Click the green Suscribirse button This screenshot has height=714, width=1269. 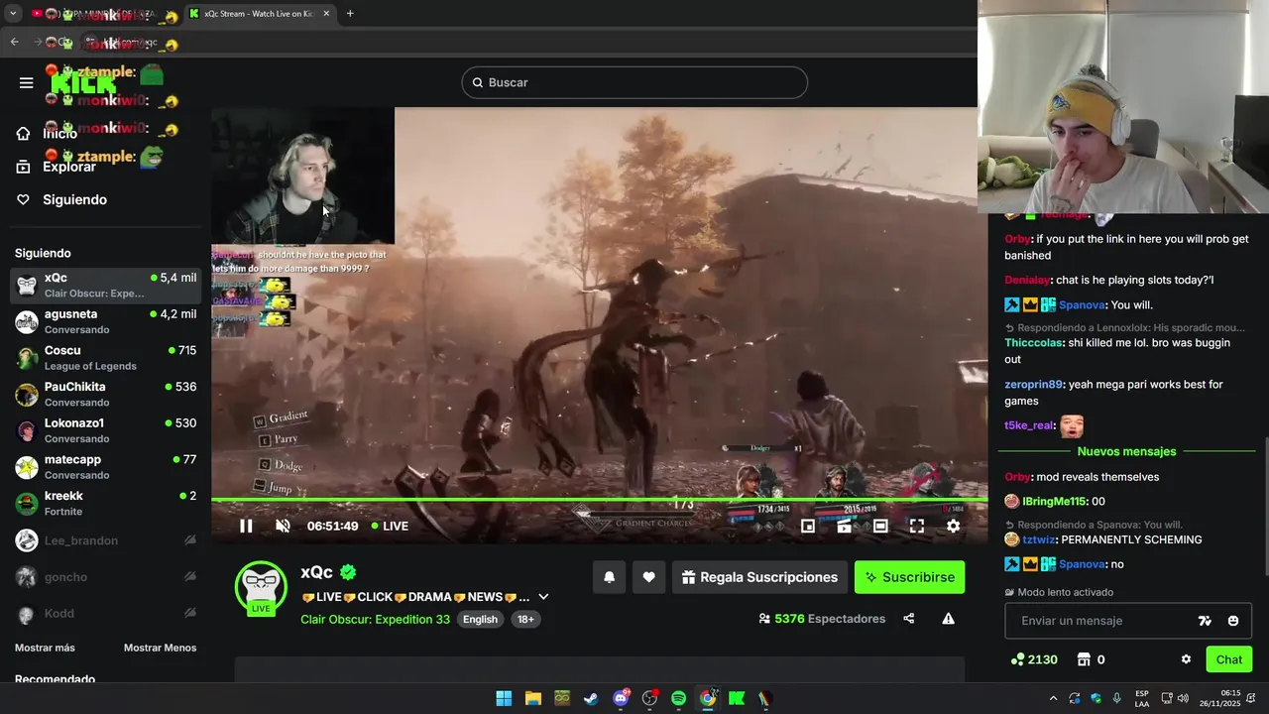click(x=909, y=577)
